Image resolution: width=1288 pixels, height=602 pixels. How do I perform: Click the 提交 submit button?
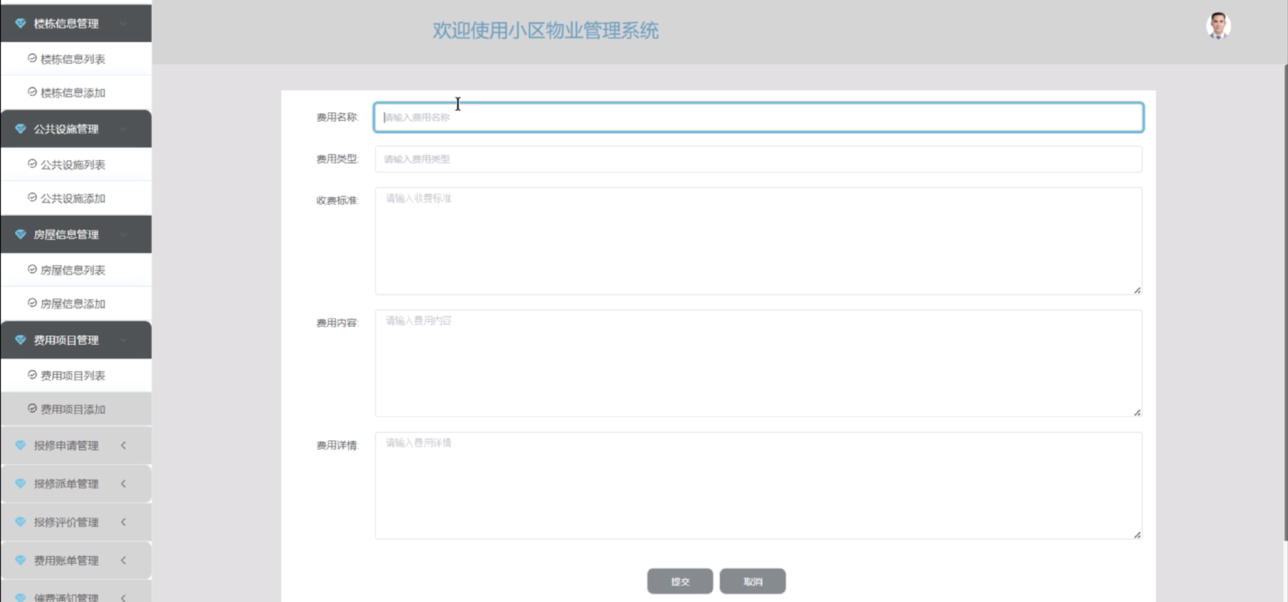point(680,581)
